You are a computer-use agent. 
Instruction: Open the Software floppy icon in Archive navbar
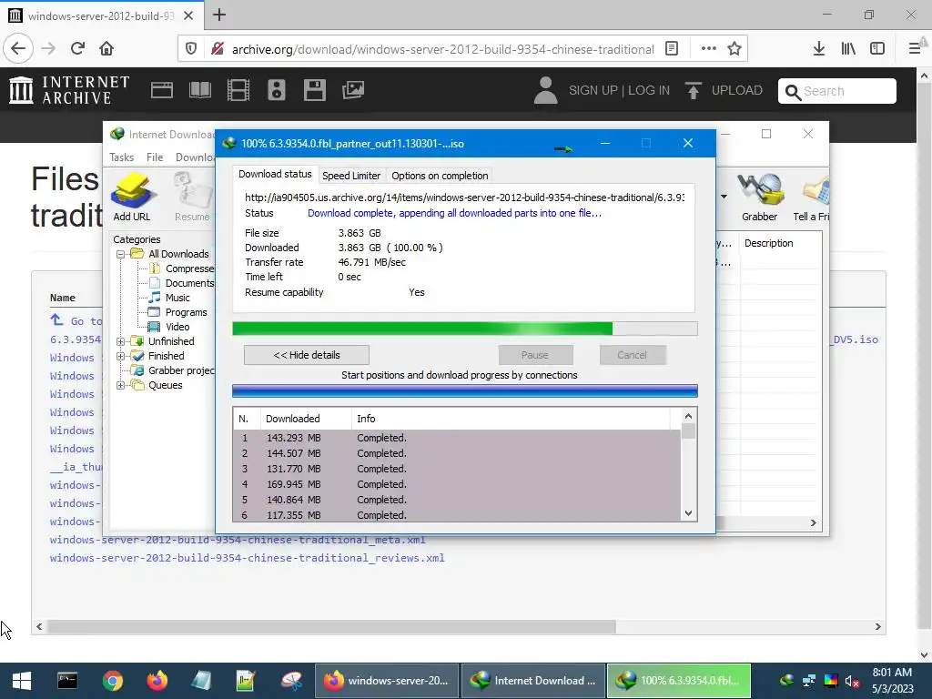point(314,90)
